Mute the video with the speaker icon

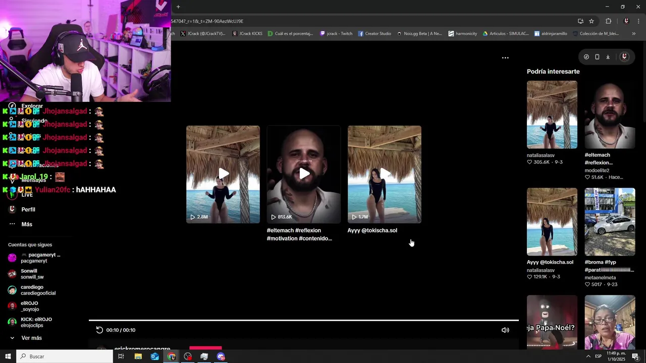[x=505, y=330]
